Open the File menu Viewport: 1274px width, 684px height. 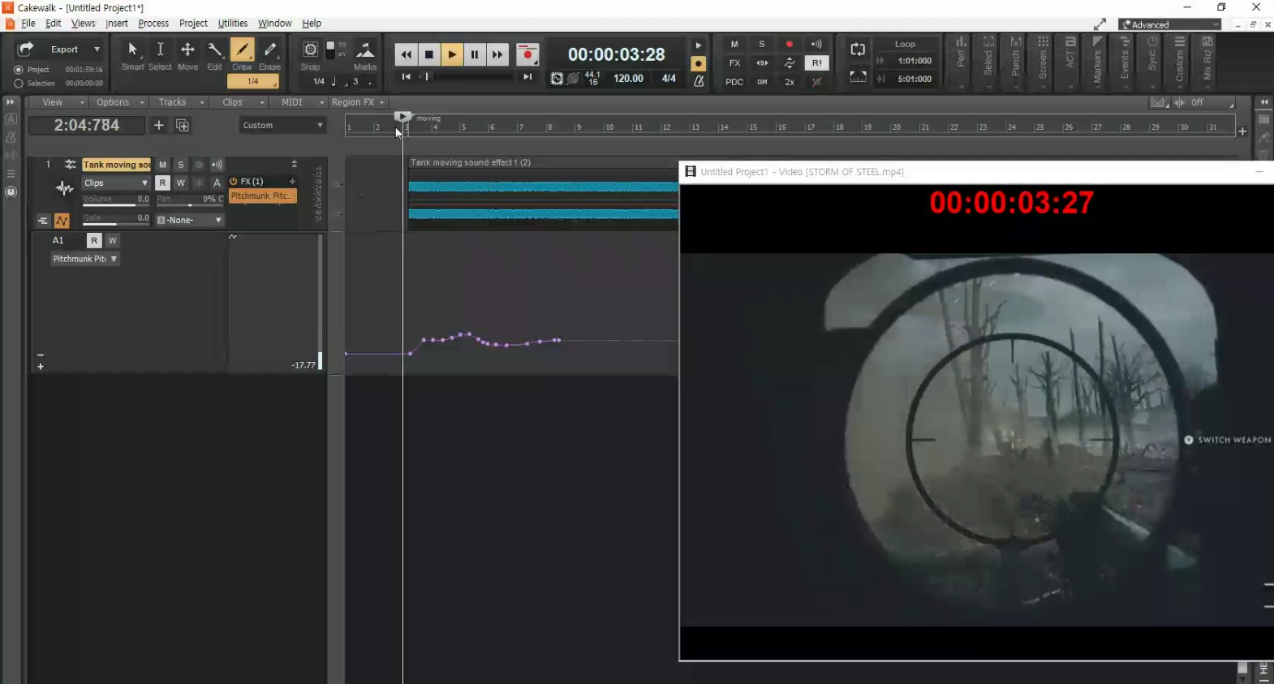pos(28,24)
